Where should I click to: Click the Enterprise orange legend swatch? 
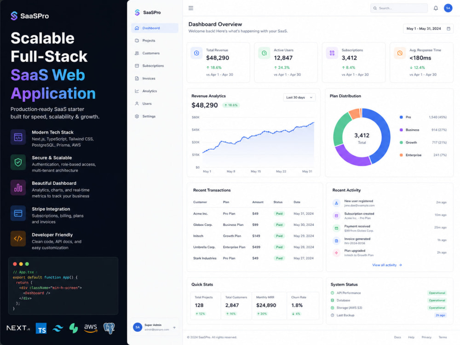click(401, 155)
